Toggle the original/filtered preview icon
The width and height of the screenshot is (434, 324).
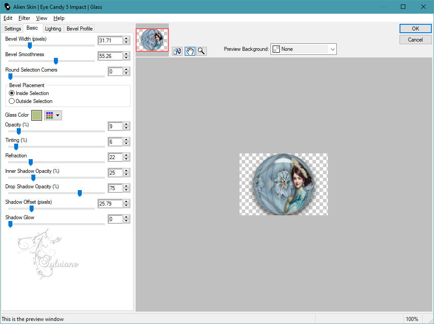(177, 51)
